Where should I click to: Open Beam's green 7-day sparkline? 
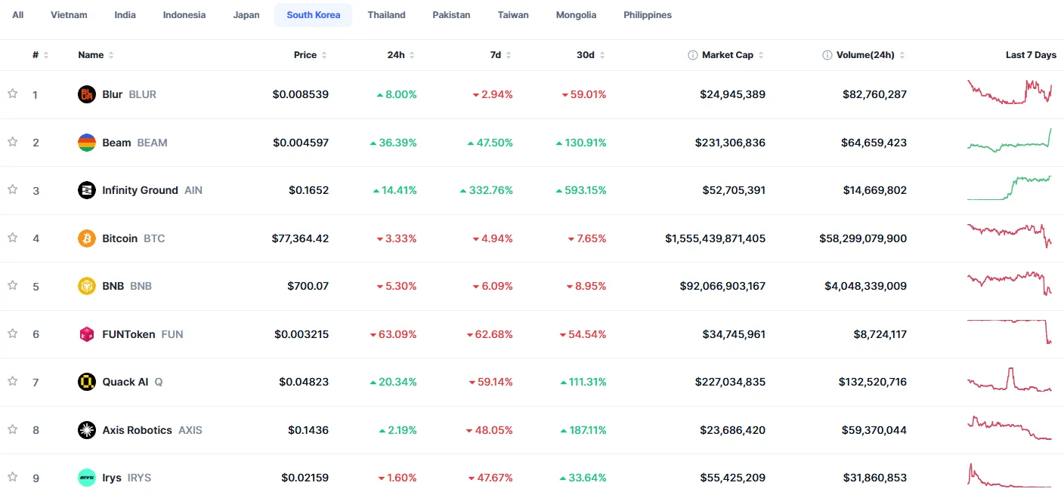click(1009, 140)
